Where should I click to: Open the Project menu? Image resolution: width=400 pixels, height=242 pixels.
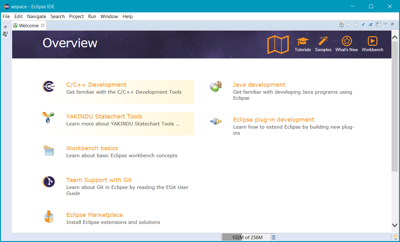click(x=76, y=17)
